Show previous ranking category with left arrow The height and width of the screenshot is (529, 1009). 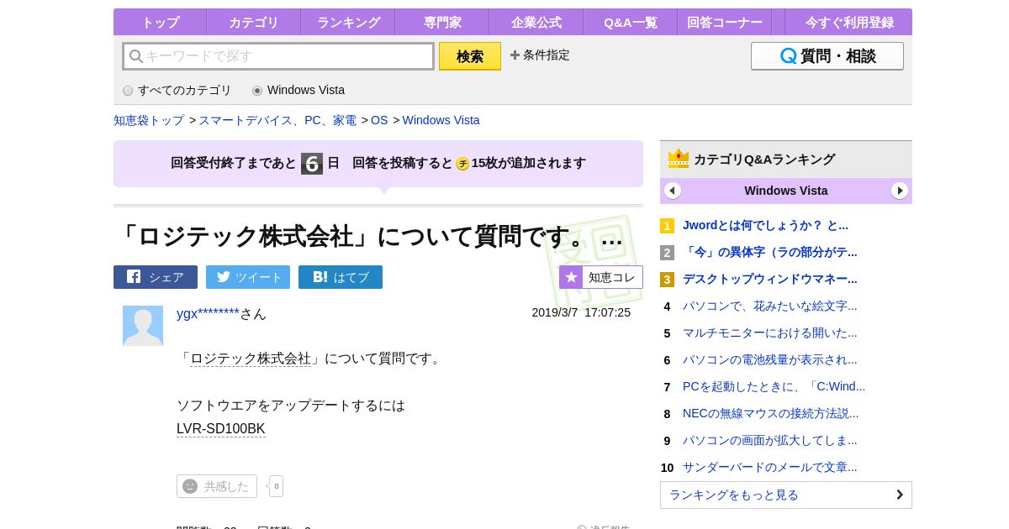[673, 191]
